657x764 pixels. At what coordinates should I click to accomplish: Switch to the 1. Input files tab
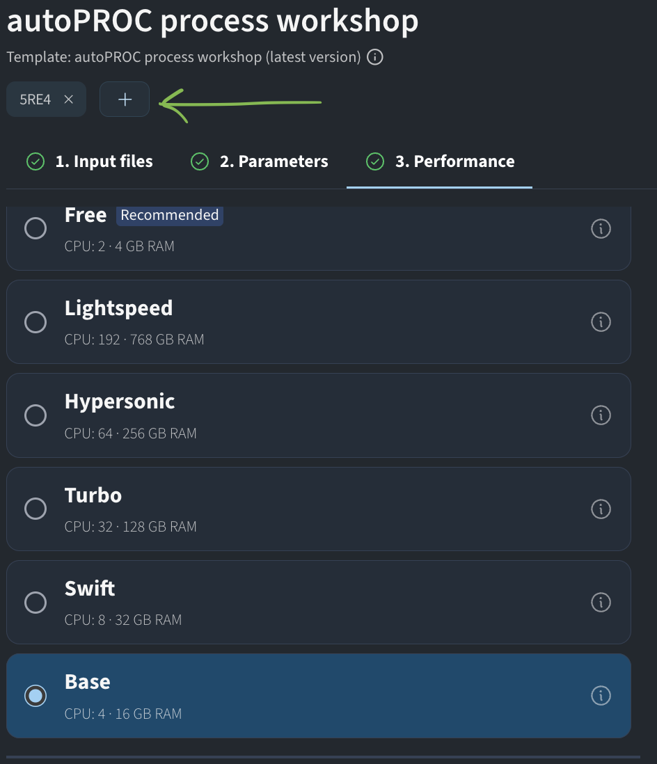click(x=90, y=161)
